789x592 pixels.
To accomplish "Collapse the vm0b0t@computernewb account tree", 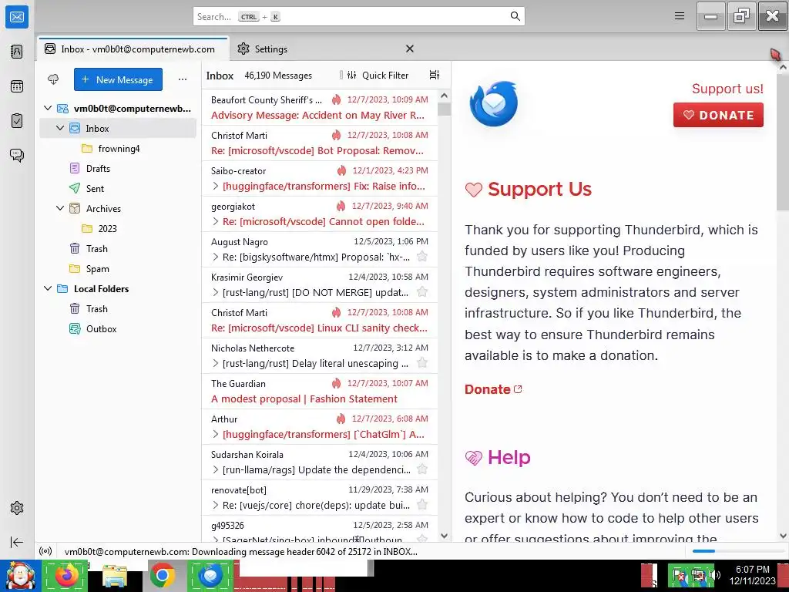I will (48, 108).
